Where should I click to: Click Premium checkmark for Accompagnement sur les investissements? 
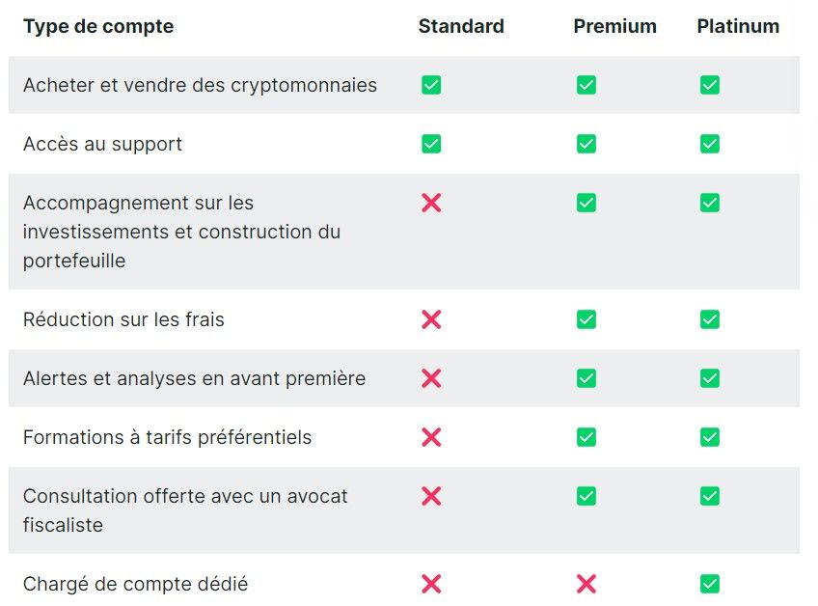click(x=586, y=203)
